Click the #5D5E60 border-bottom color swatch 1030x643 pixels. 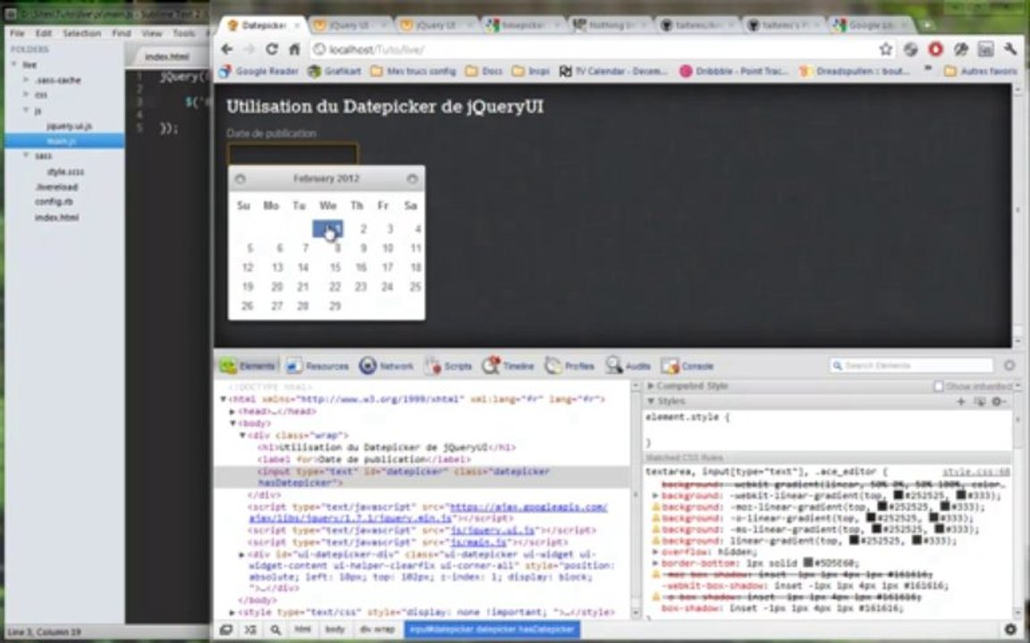click(808, 563)
